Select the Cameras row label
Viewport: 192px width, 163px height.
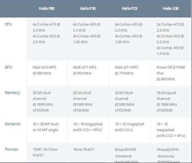coord(13,124)
